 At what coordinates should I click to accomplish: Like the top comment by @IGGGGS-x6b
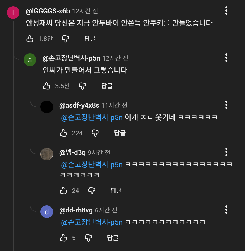30,39
